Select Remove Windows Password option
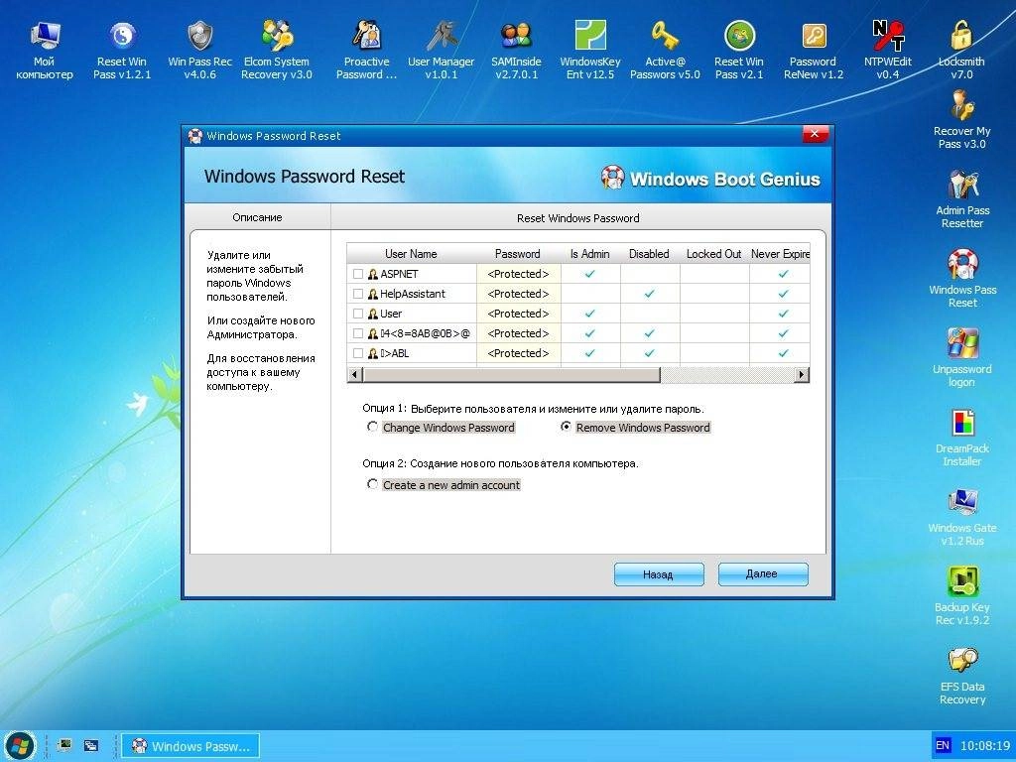Screen dimensions: 1016x762 pos(566,427)
